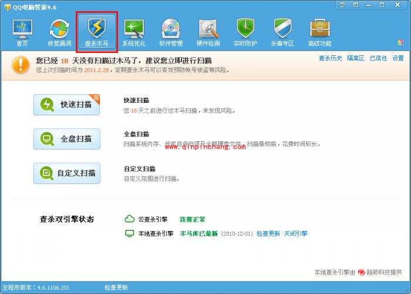Minimize the QQ电脑管家 window
The height and width of the screenshot is (294, 411).
pos(369,5)
